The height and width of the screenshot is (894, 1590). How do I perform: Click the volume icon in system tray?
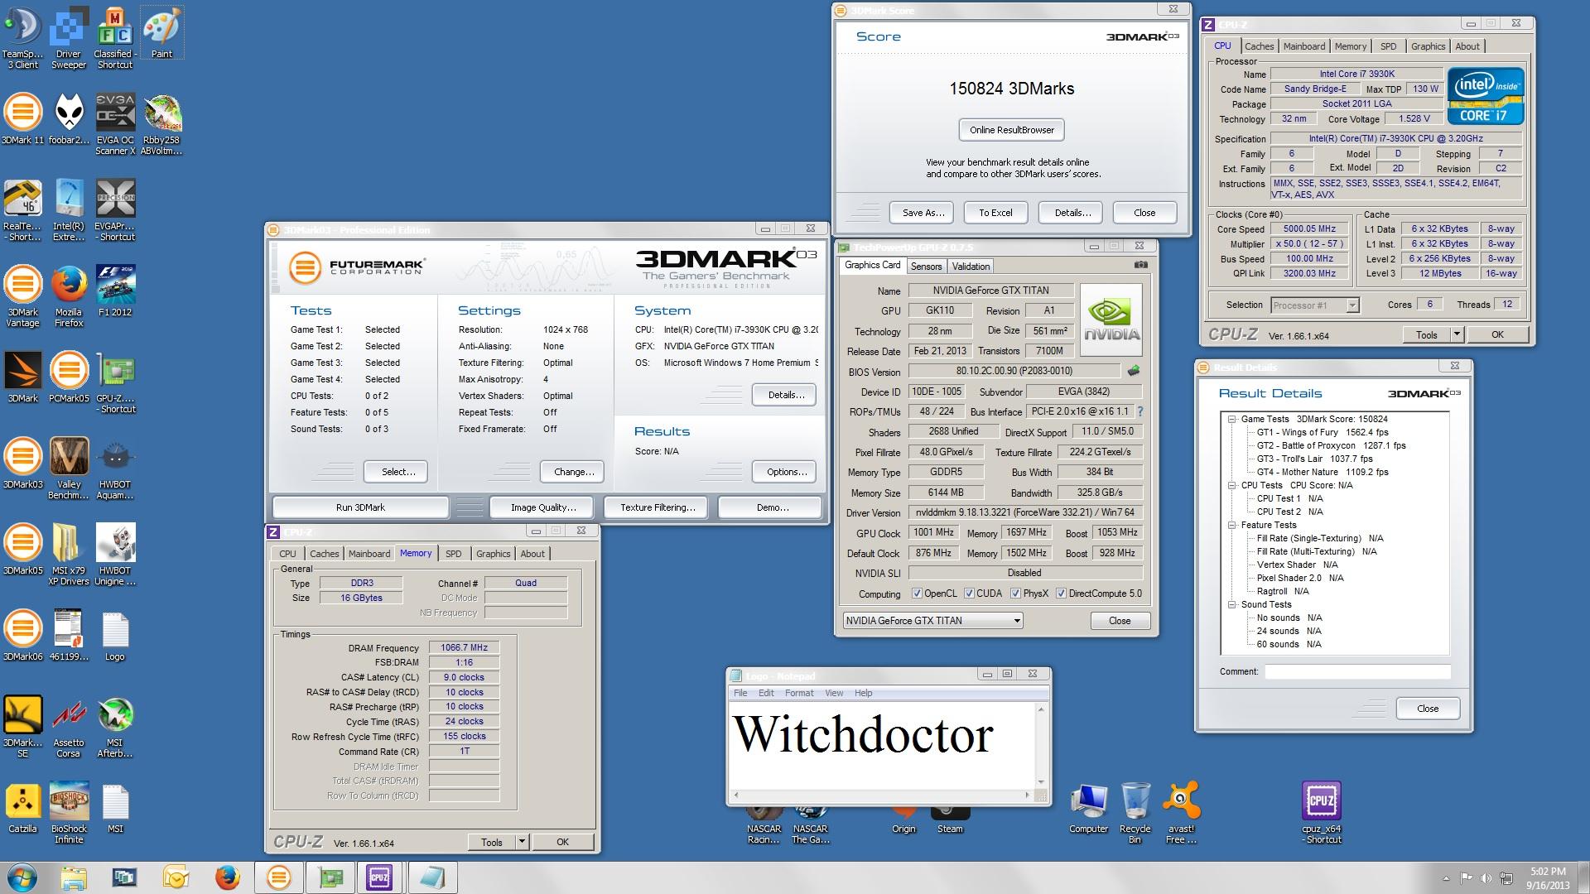pyautogui.click(x=1486, y=878)
